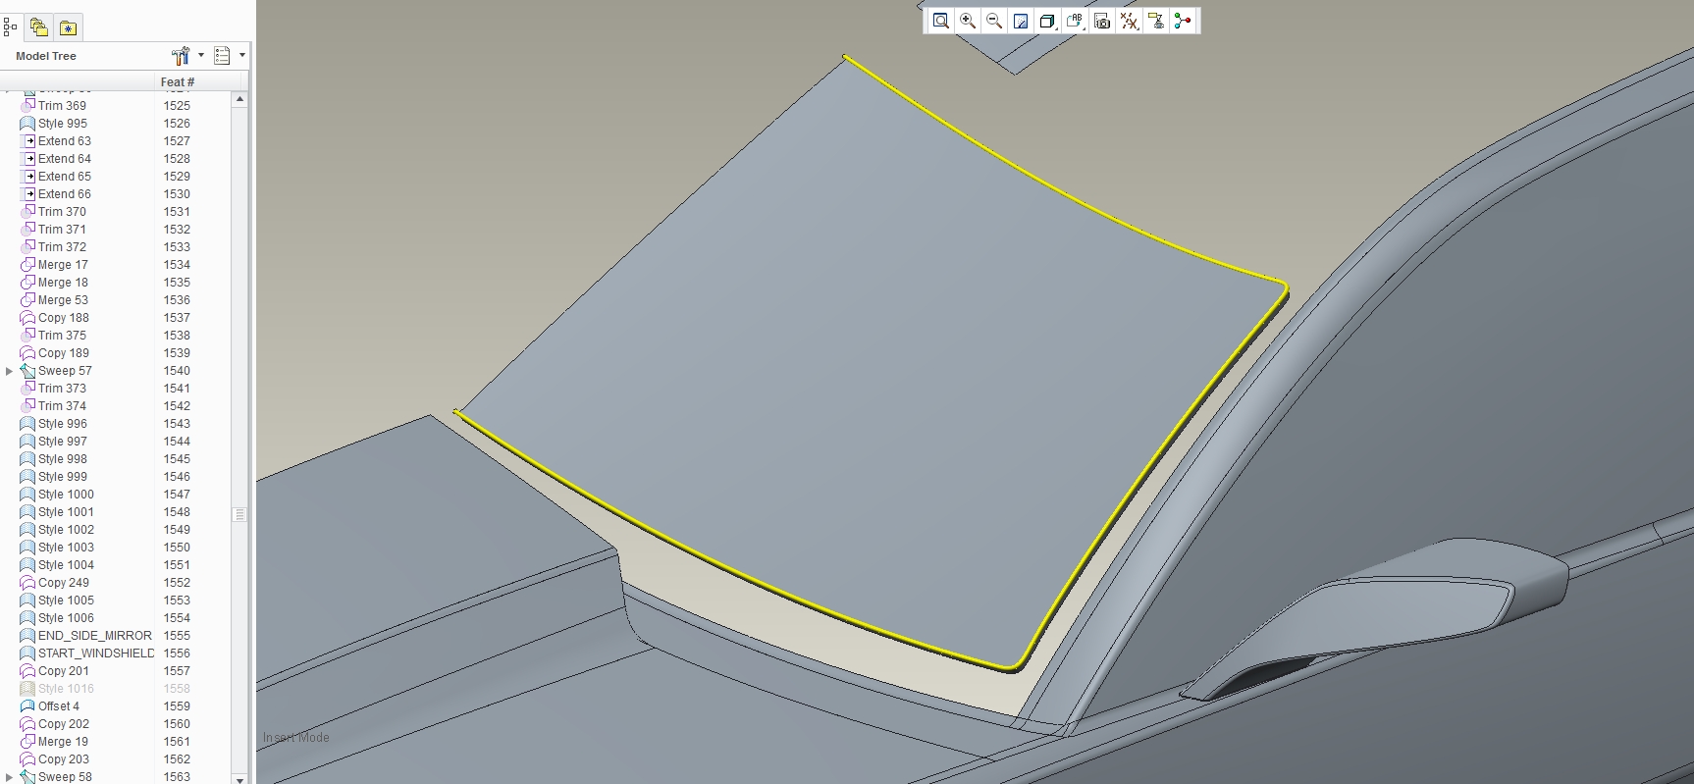Select the START_WINDSHIELD feature
Viewport: 1694px width, 784px height.
96,653
